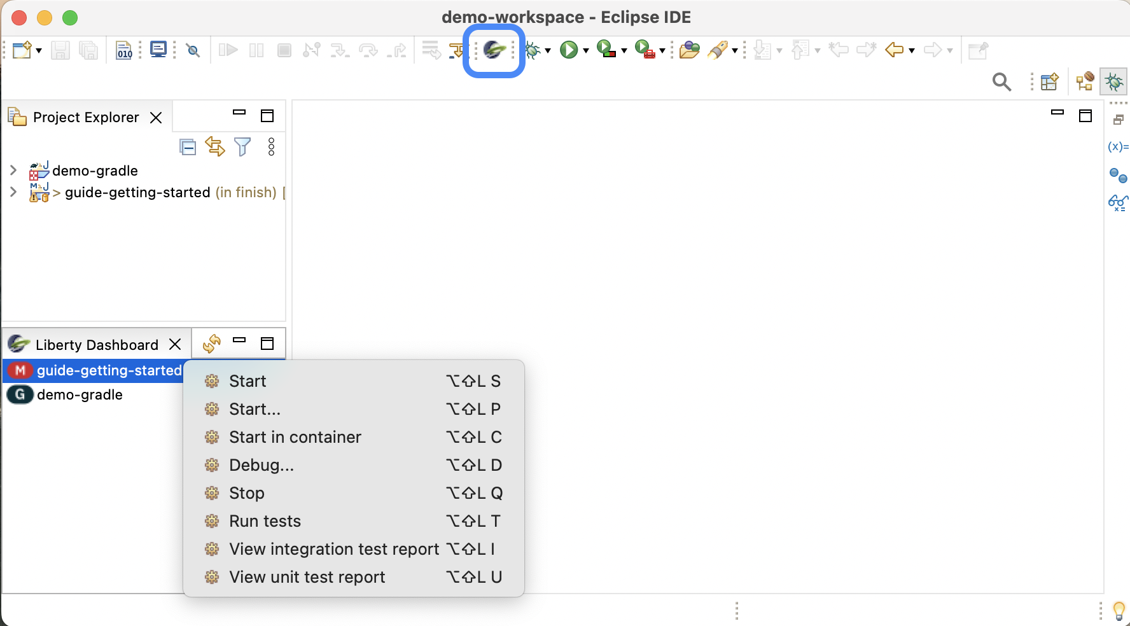
Task: Select demo-gradle in Project Explorer
Action: [x=95, y=170]
